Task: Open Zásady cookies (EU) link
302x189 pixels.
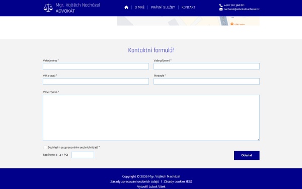Action: click(x=178, y=181)
